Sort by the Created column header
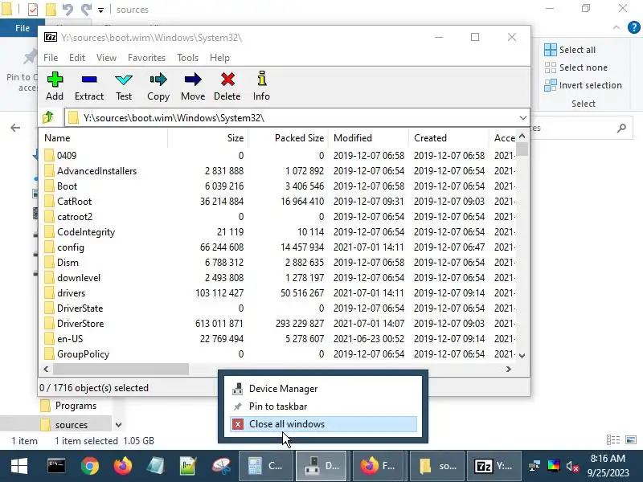The image size is (643, 482). (x=448, y=137)
